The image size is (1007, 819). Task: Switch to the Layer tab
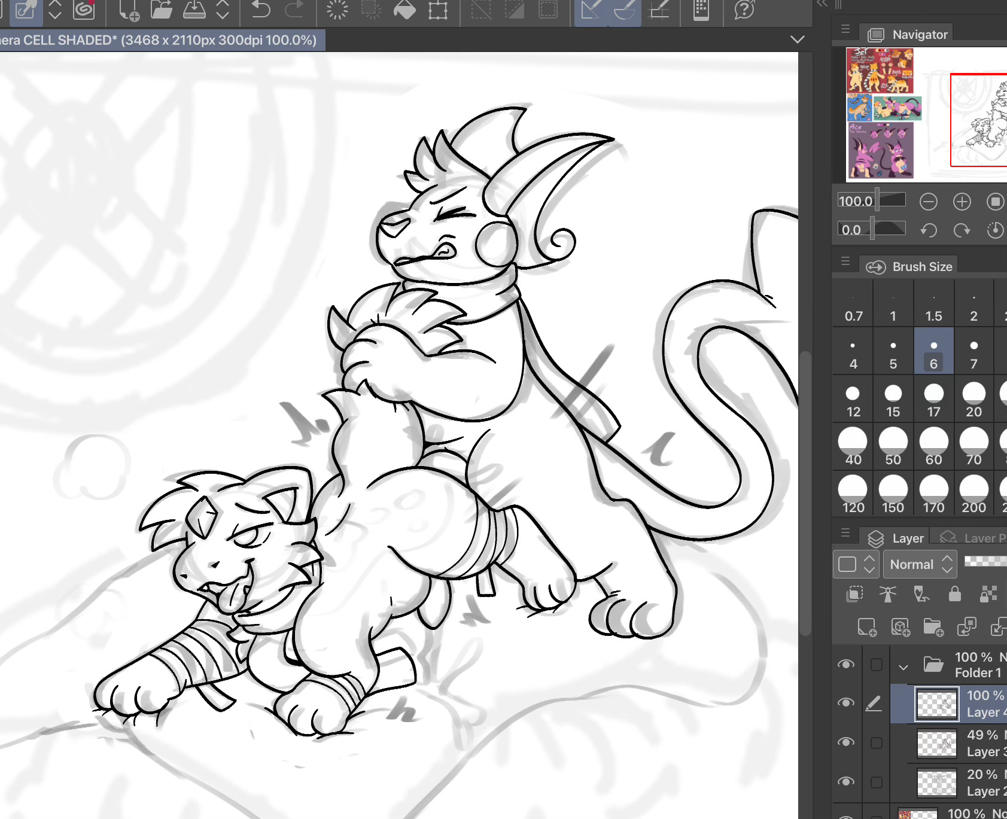point(895,538)
